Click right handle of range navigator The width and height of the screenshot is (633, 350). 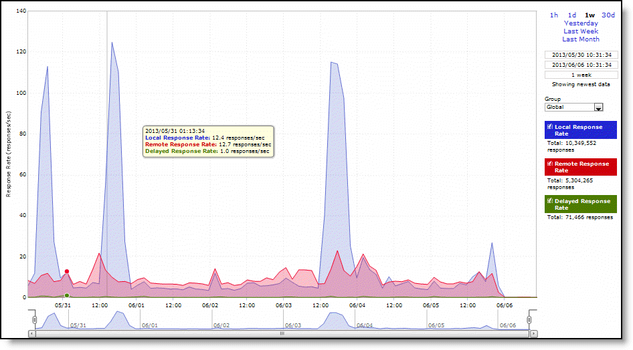[529, 320]
